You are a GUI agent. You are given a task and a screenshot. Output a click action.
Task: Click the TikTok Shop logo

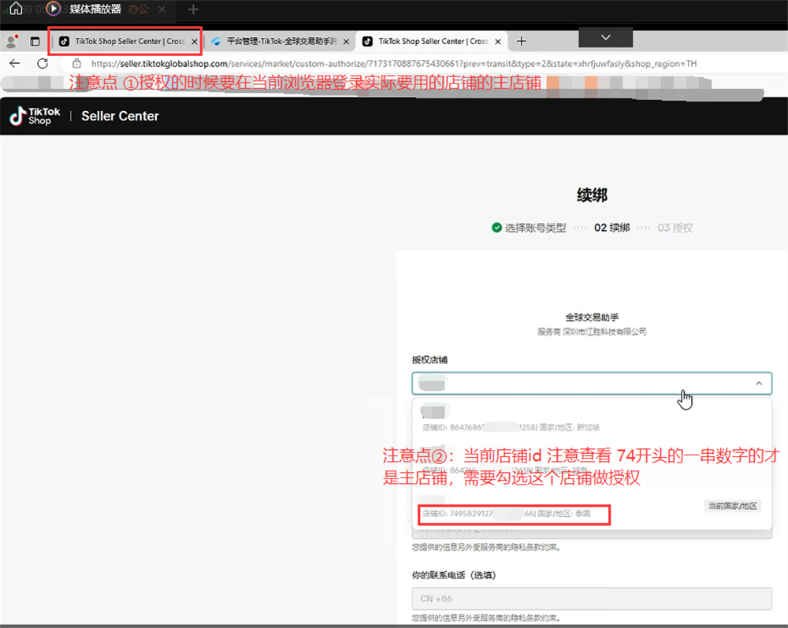tap(35, 116)
